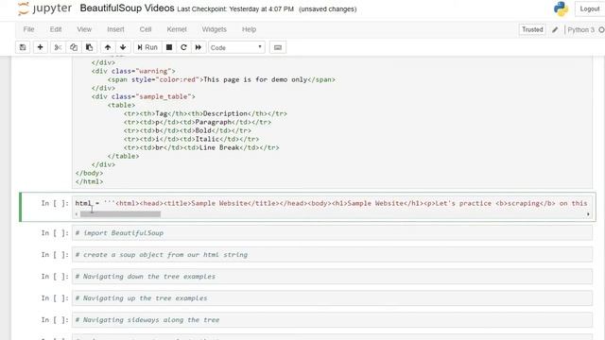Click the pencil edit mode indicator
The height and width of the screenshot is (340, 605).
[x=555, y=29]
